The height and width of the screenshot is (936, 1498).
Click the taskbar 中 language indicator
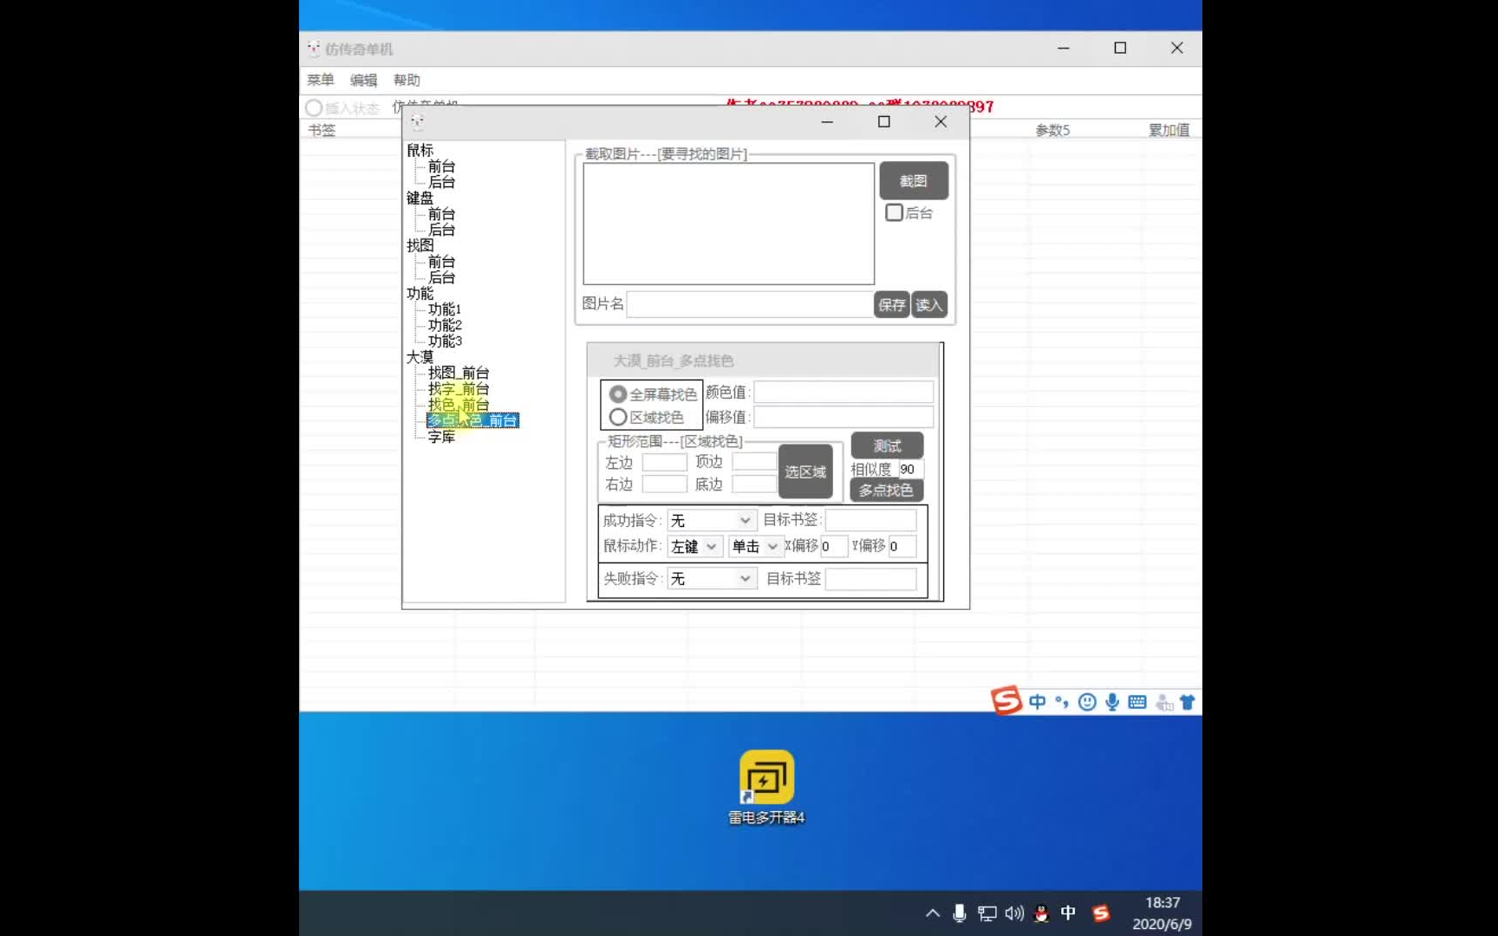click(1068, 913)
